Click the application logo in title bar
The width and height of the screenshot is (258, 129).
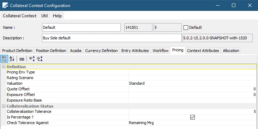5,5
